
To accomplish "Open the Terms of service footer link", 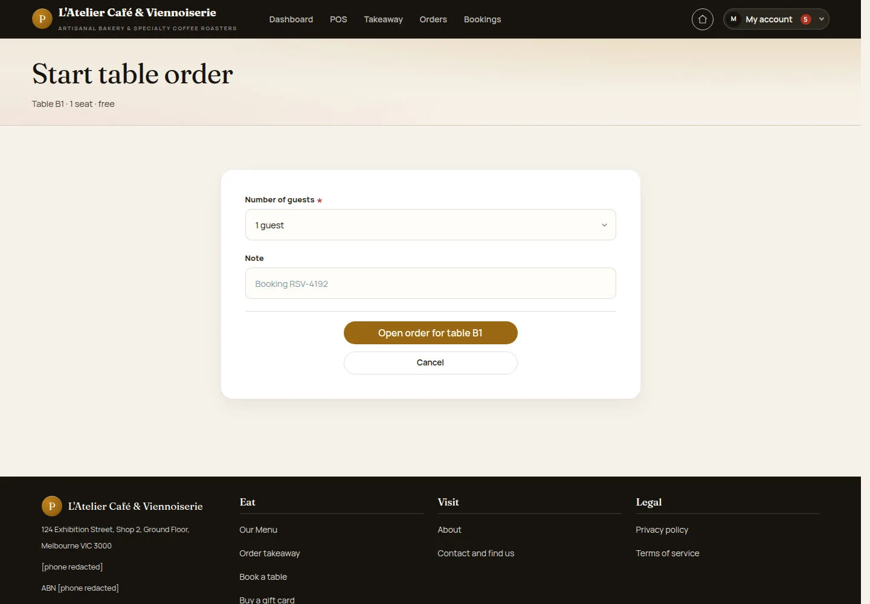I will [x=667, y=553].
